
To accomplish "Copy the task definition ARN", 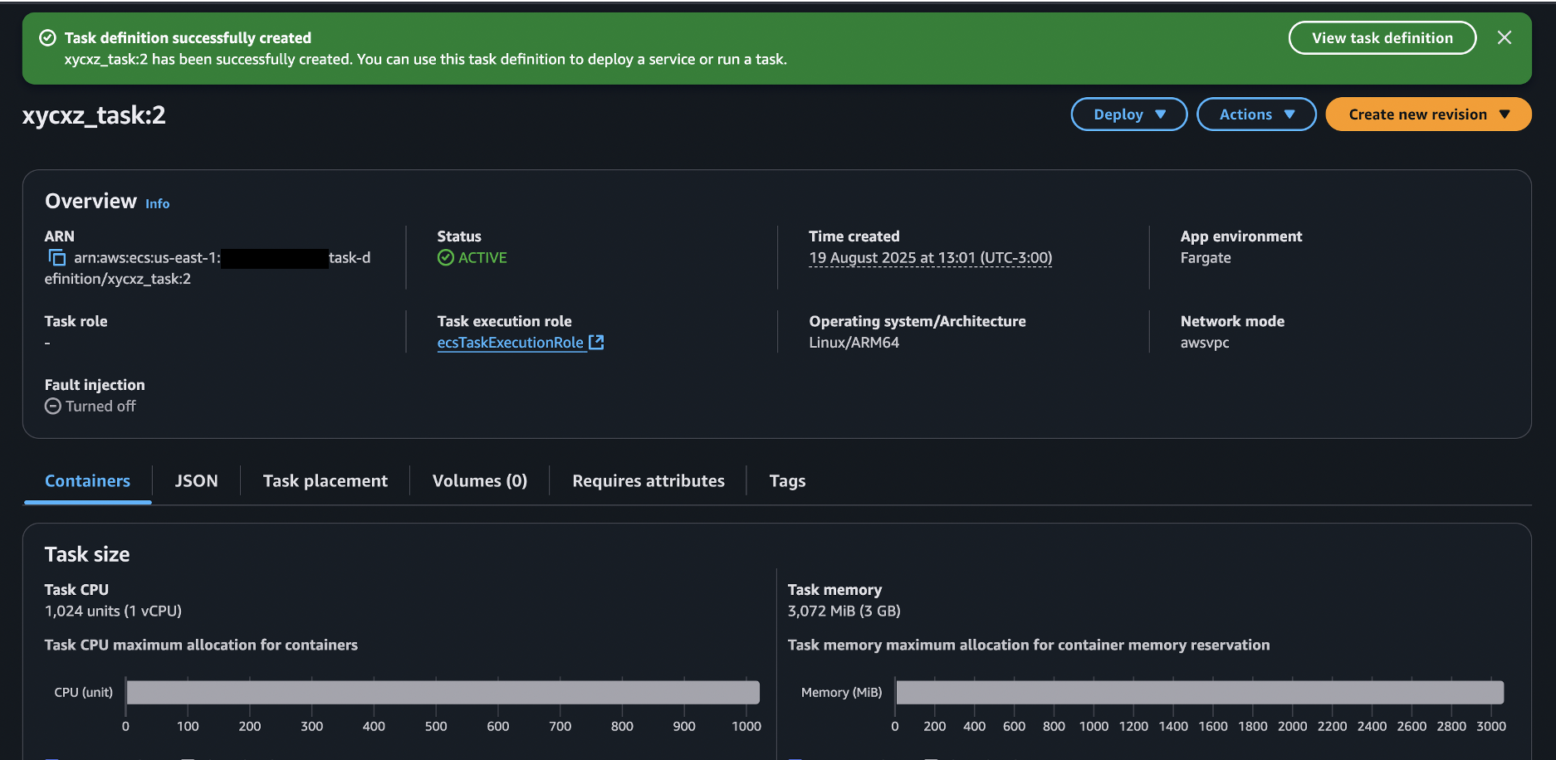I will pyautogui.click(x=56, y=258).
